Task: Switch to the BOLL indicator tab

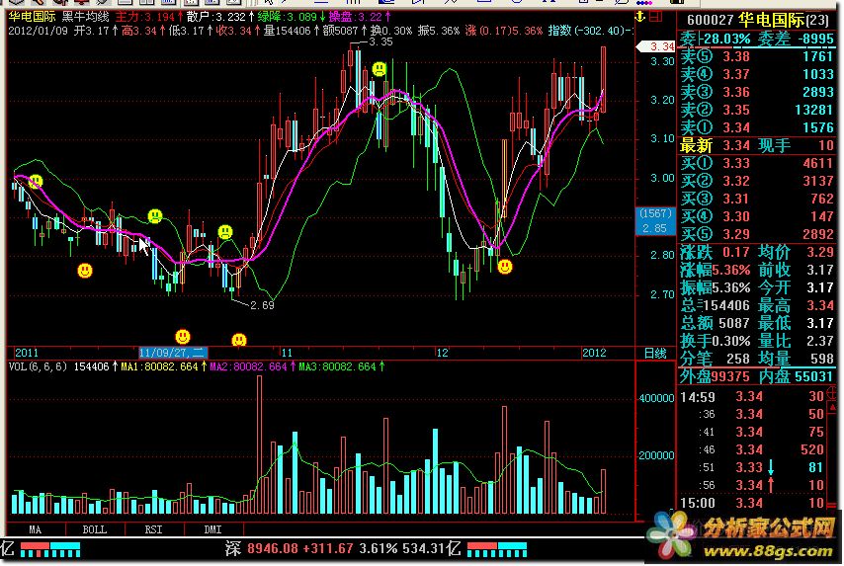Action: 95,529
